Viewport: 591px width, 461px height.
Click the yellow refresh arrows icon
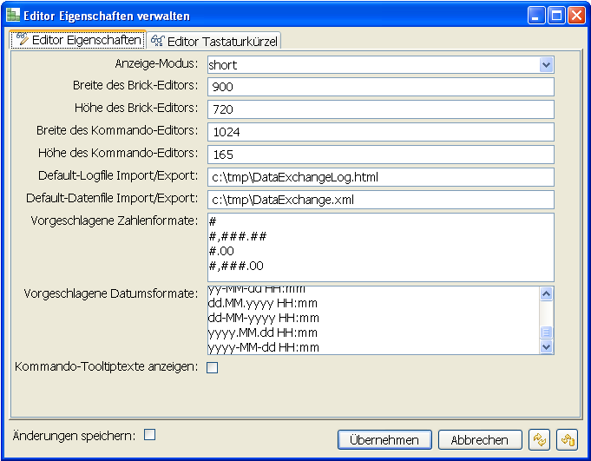pyautogui.click(x=540, y=440)
